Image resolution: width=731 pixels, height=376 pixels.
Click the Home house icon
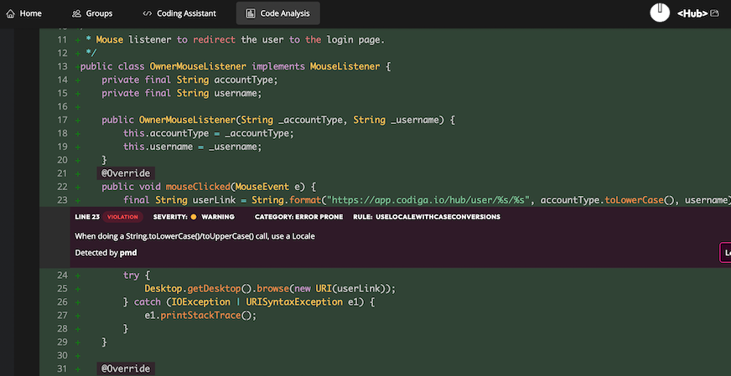pyautogui.click(x=11, y=13)
